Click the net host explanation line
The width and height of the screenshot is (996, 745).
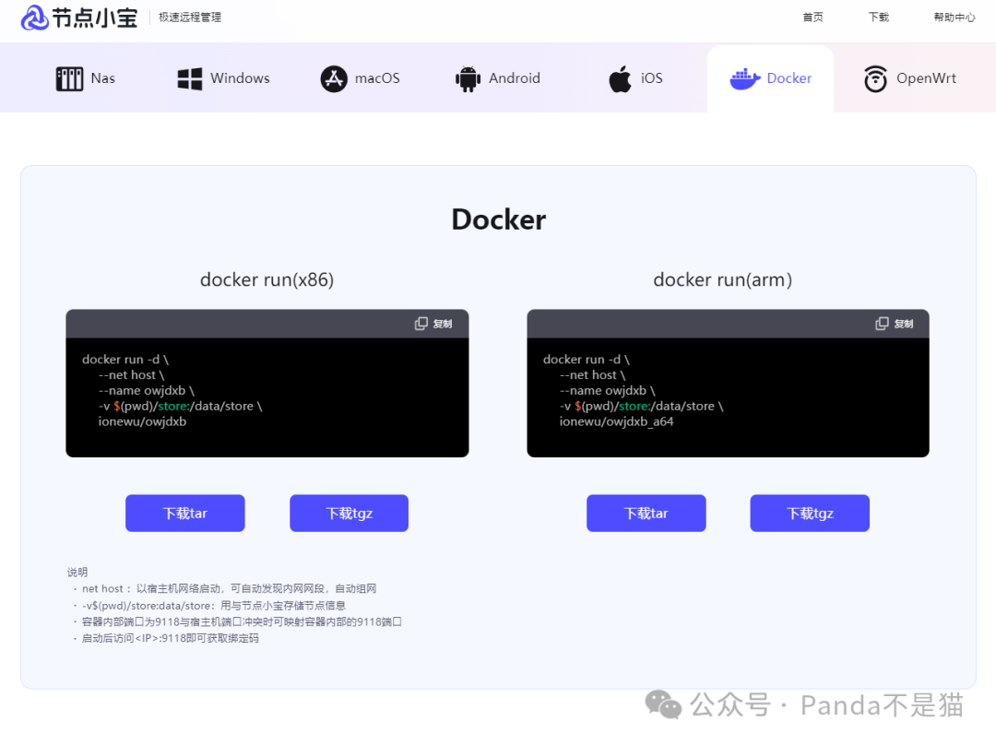230,589
